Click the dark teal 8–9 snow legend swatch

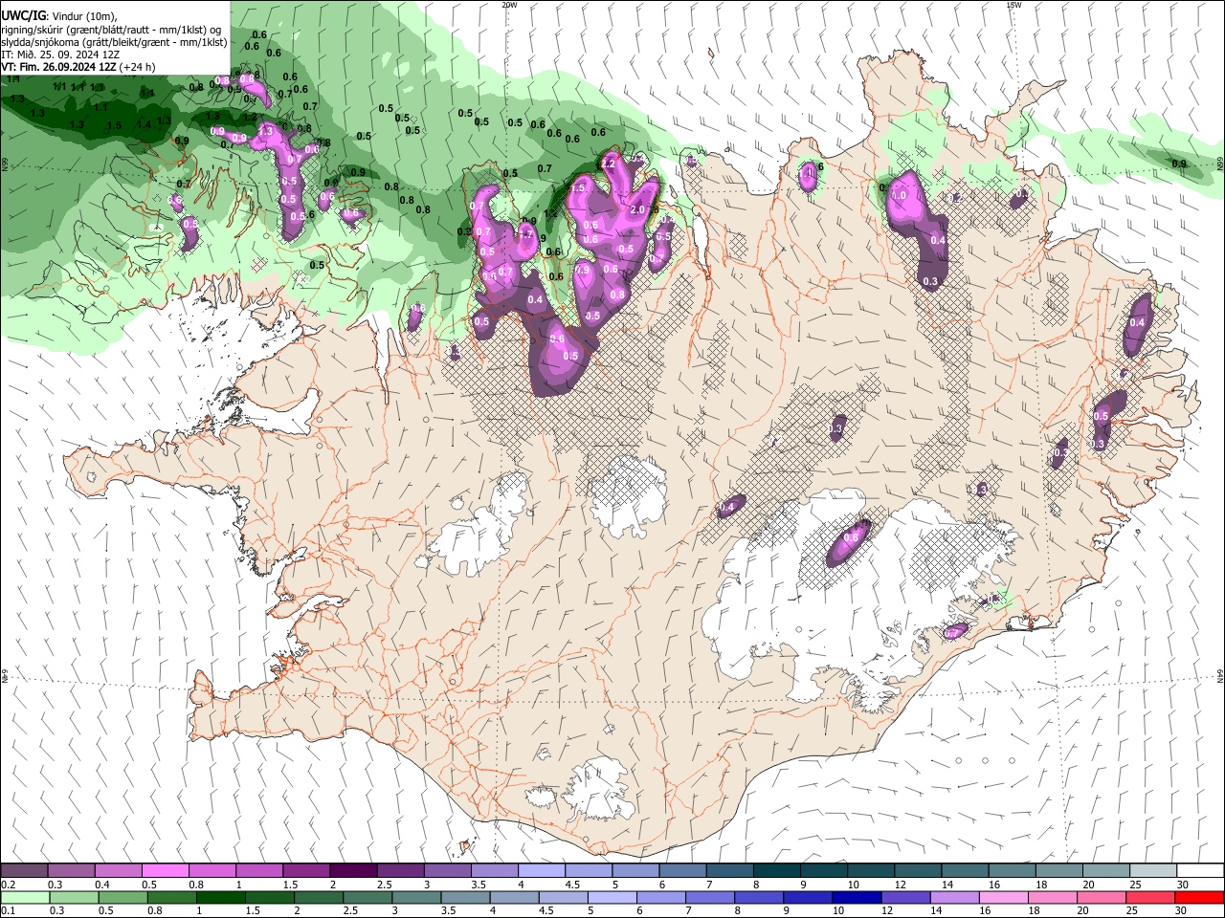776,870
